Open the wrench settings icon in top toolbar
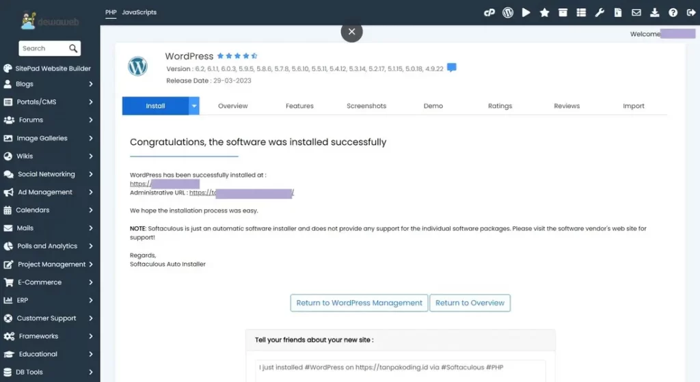Viewport: 700px width, 382px height. (x=600, y=12)
